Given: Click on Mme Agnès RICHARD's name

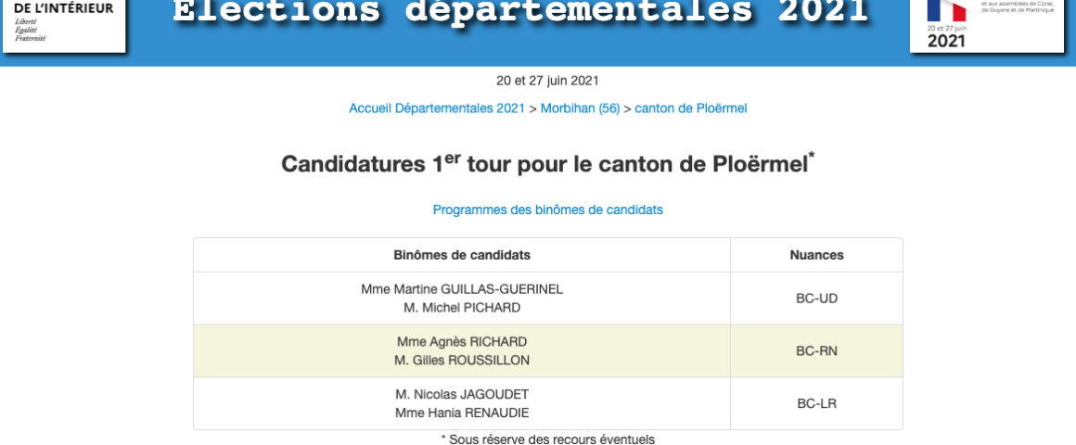Looking at the screenshot, I should tap(462, 341).
